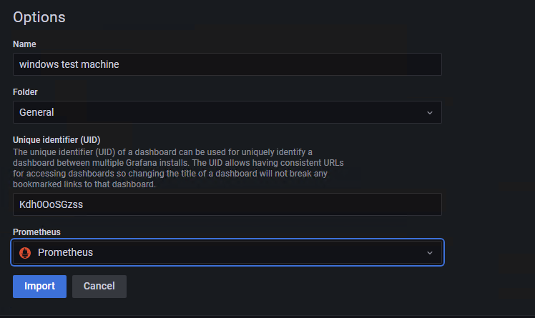Expand the Folder dropdown chevron arrow
Image resolution: width=535 pixels, height=318 pixels.
click(430, 112)
